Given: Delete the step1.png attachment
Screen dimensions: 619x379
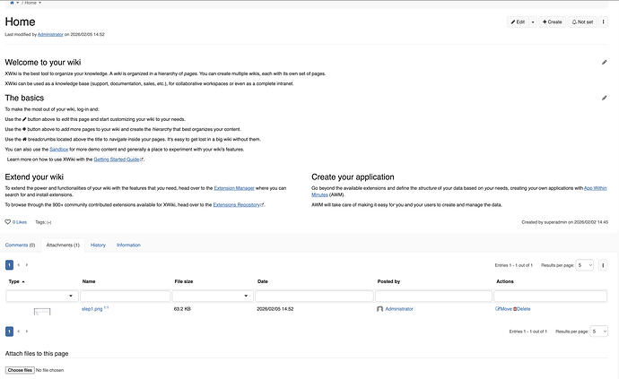Looking at the screenshot, I should [x=521, y=309].
